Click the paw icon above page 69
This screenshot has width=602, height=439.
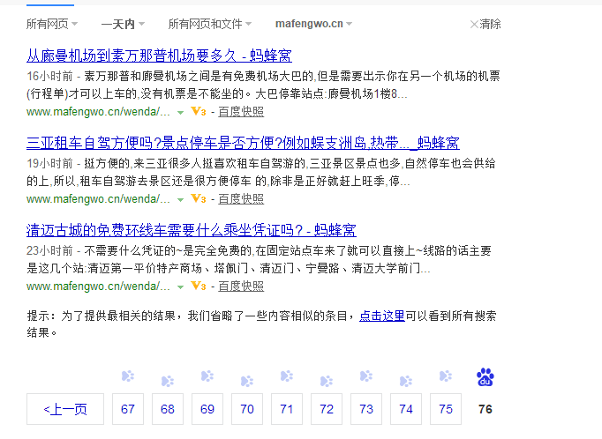[207, 376]
